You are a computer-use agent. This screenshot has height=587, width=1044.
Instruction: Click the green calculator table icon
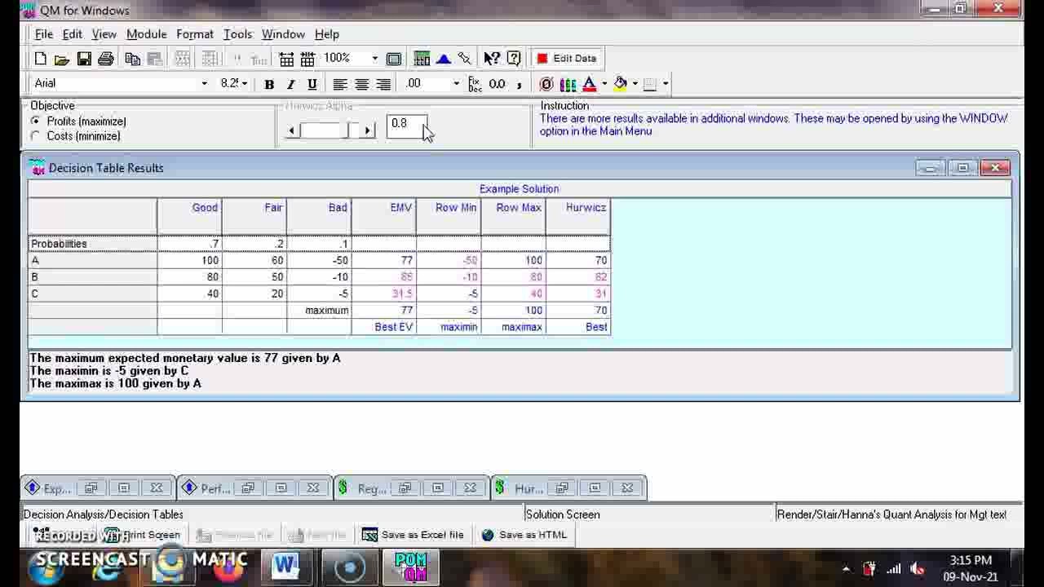422,59
